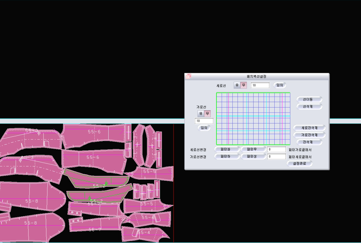Viewport: 361px width, 243px height.
Task: Click the 전삭제 button
Action: 309,142
